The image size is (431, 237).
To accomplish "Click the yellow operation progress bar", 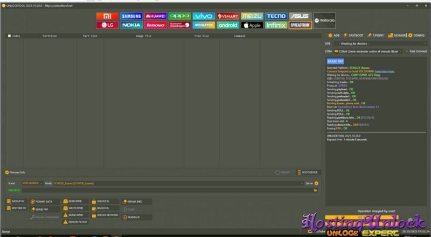I will 345,217.
